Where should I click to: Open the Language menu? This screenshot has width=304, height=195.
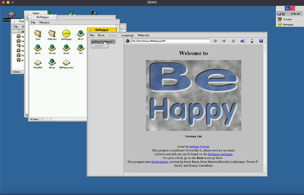click(127, 35)
